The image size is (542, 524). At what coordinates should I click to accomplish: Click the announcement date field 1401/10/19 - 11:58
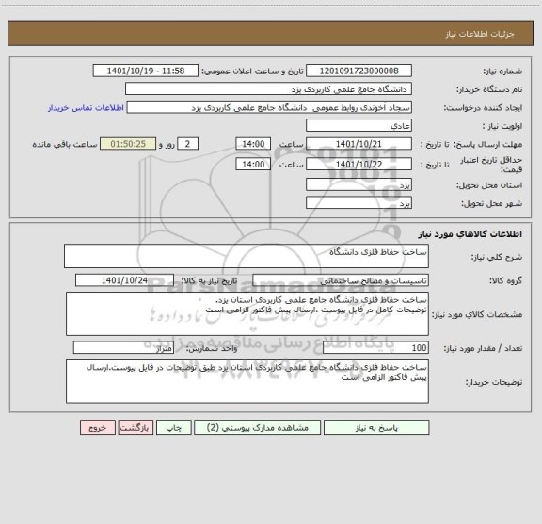[x=146, y=71]
